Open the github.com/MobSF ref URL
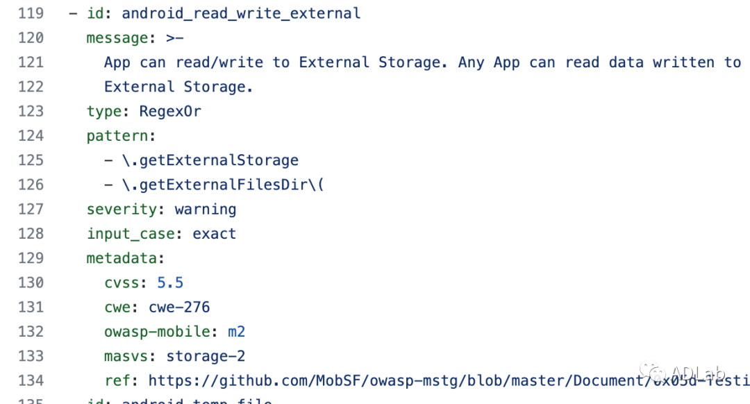 (x=444, y=380)
